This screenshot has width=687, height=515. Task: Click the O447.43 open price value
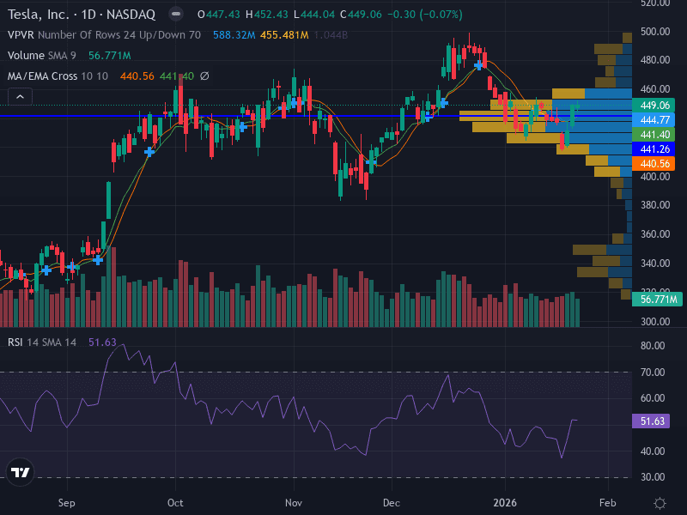[x=219, y=15]
